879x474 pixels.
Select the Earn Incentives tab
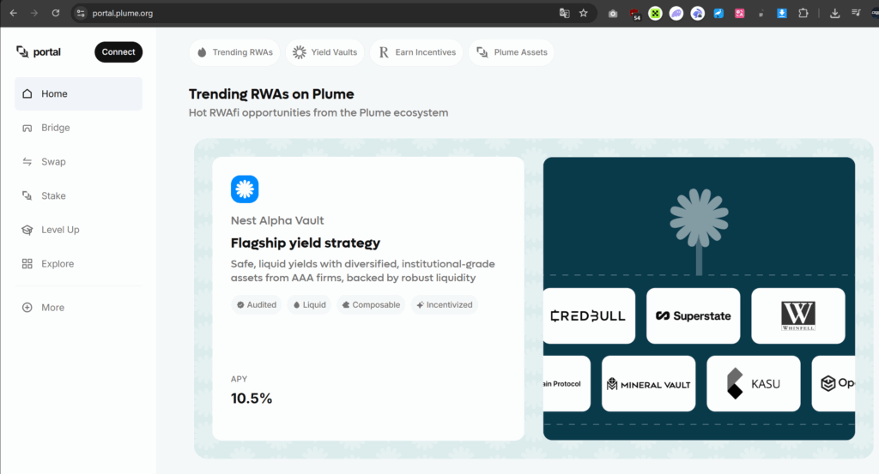(x=416, y=52)
